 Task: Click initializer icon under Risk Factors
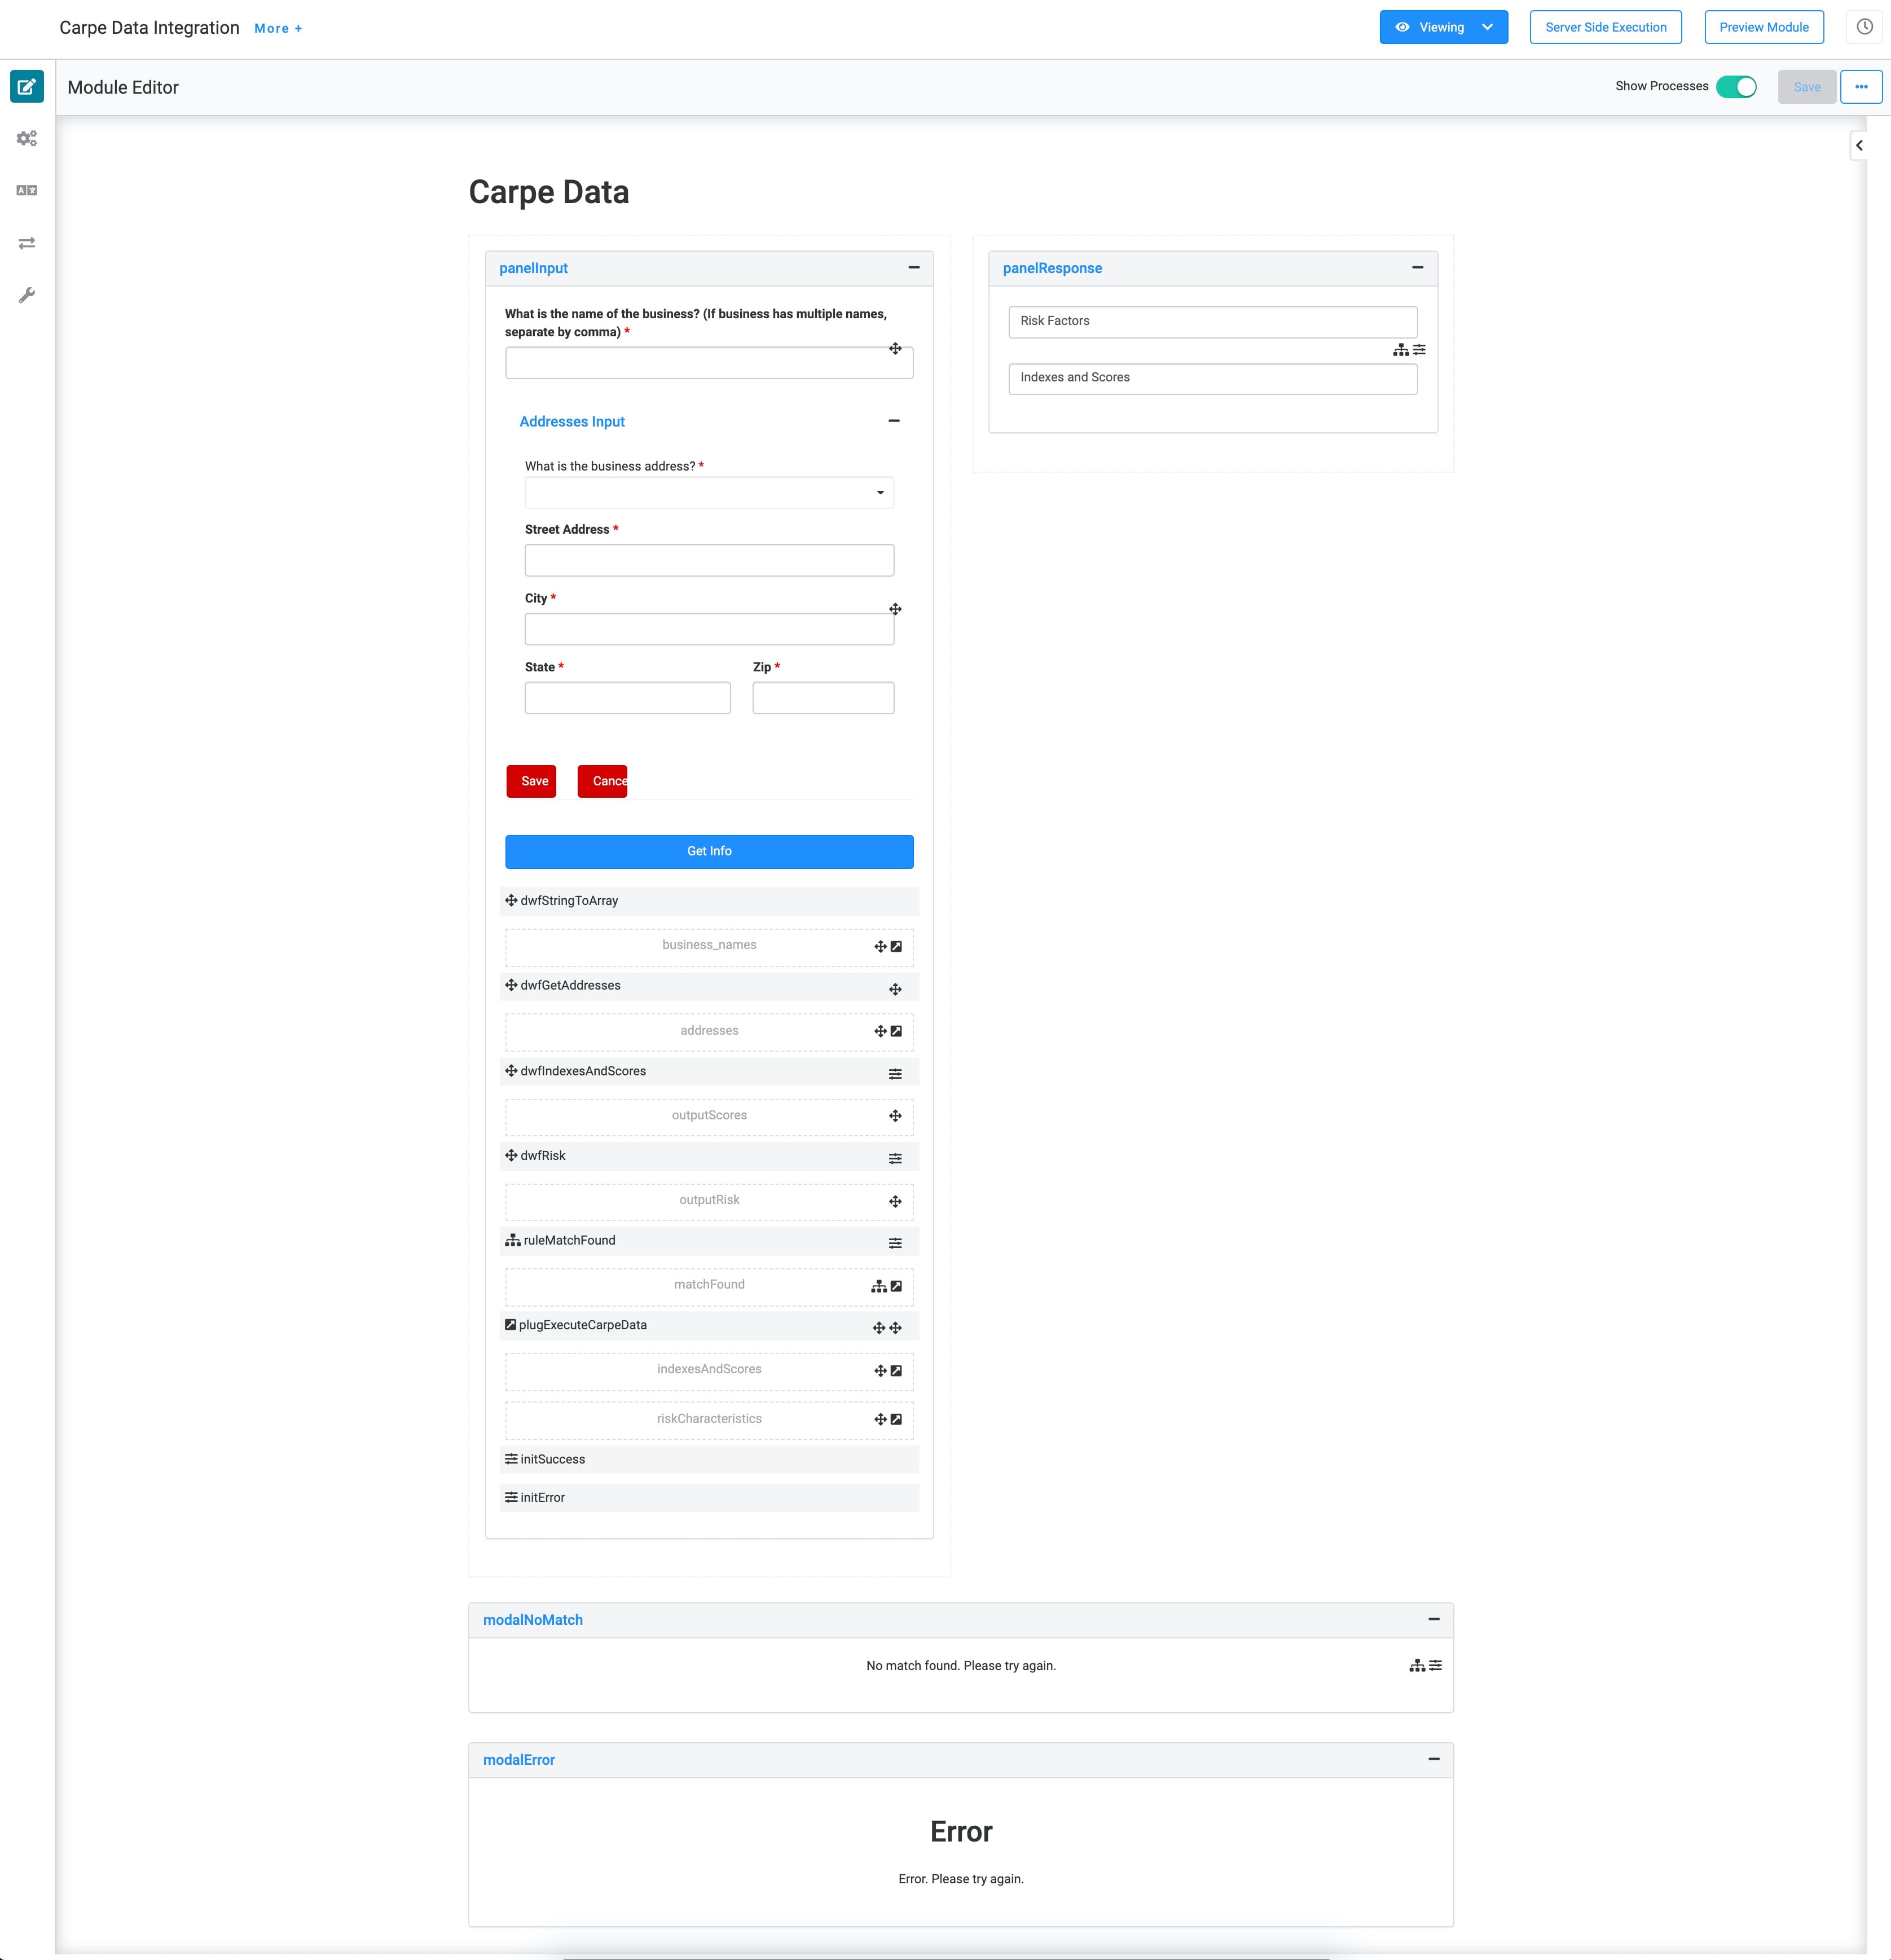[x=1419, y=350]
